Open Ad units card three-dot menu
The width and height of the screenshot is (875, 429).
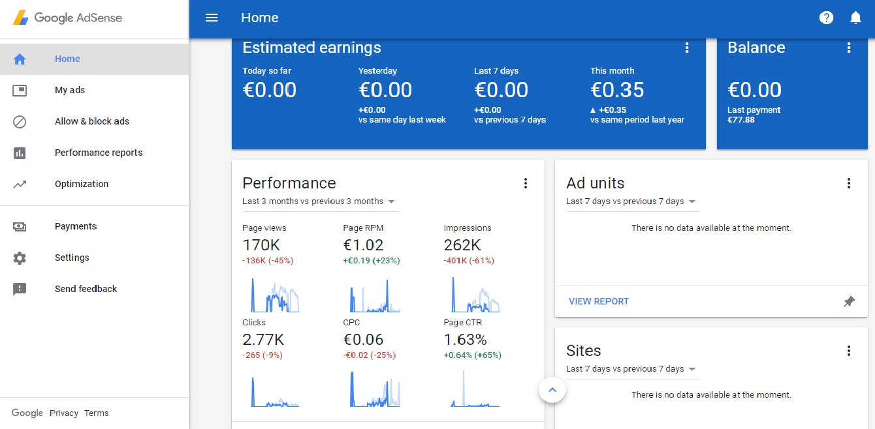[x=849, y=183]
